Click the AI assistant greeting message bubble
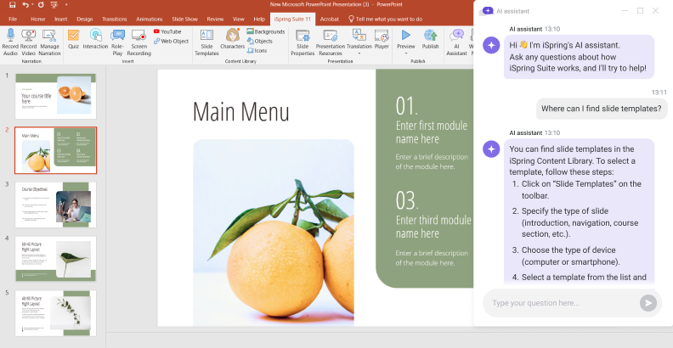 click(579, 57)
